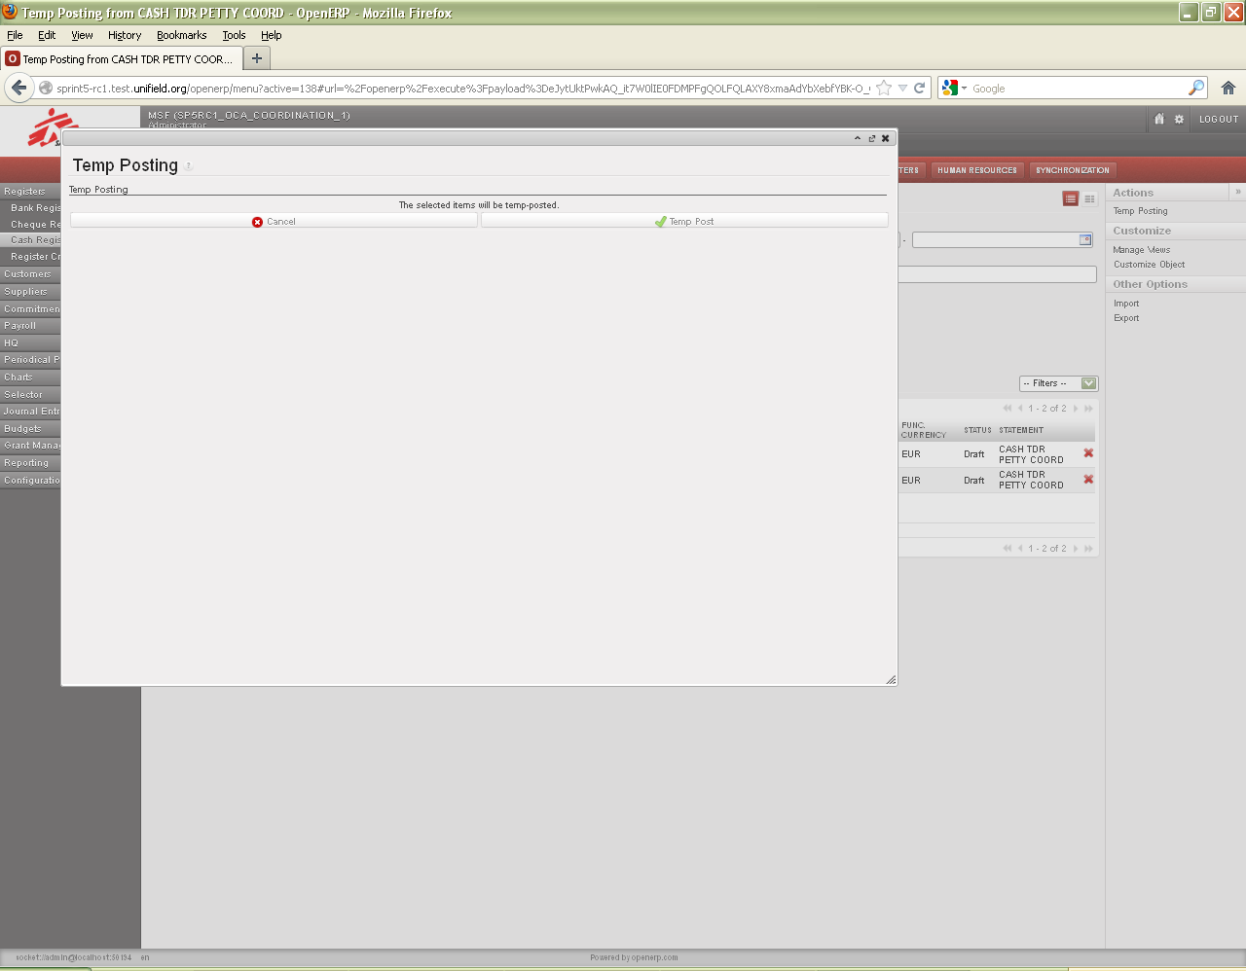Viewport: 1246px width, 971px height.
Task: Delete the first CASH TDR PETTY COORD row
Action: 1088,453
